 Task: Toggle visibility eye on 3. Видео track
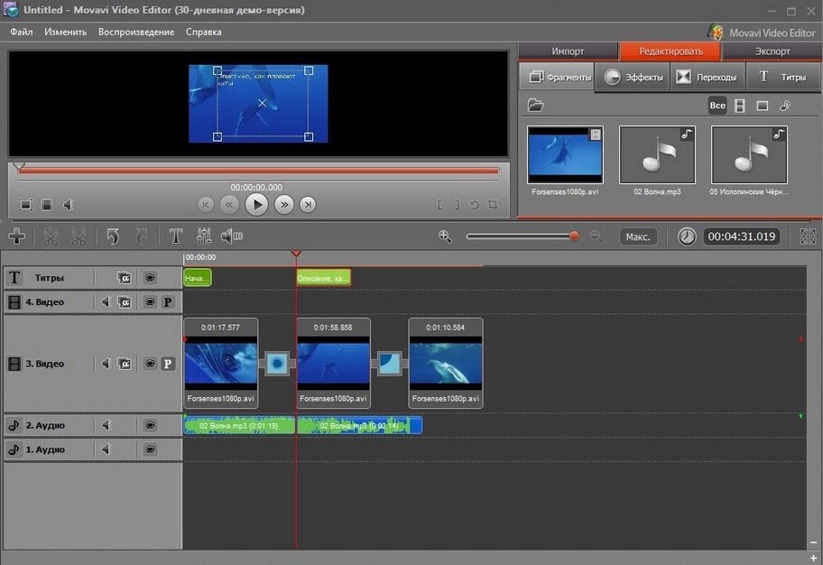(x=150, y=364)
